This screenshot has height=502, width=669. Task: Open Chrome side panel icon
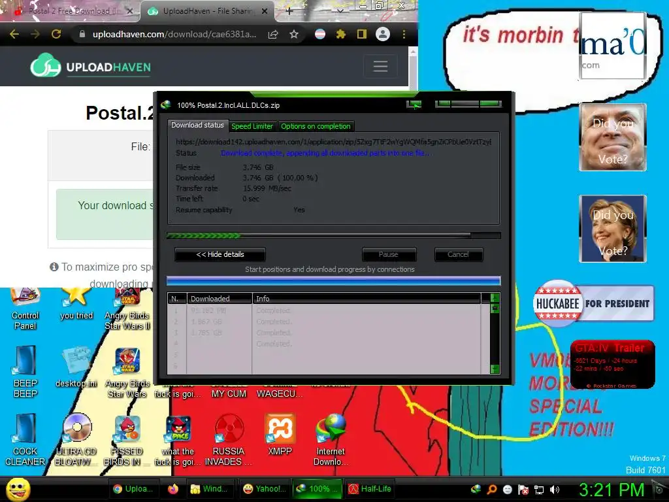(362, 34)
